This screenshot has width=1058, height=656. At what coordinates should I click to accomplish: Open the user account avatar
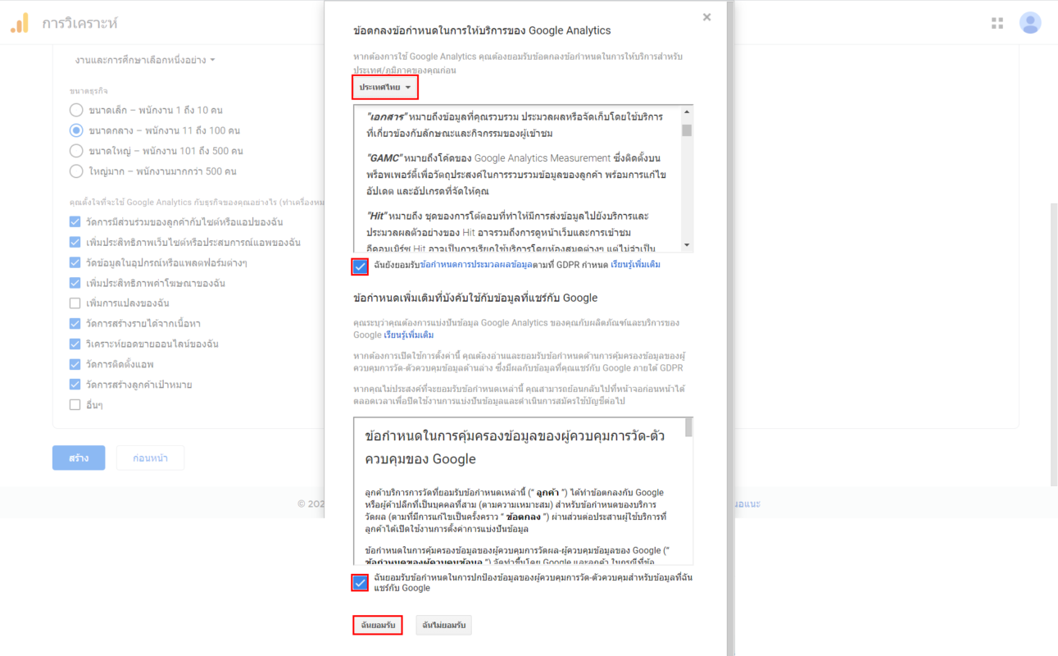[x=1029, y=23]
